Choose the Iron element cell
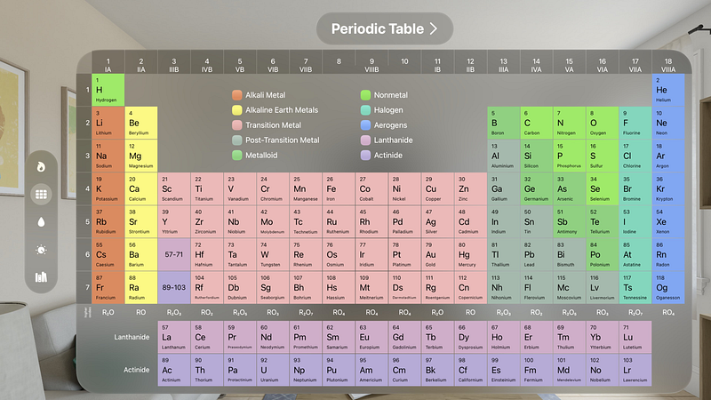Viewport: 711px width, 400px height. click(339, 188)
